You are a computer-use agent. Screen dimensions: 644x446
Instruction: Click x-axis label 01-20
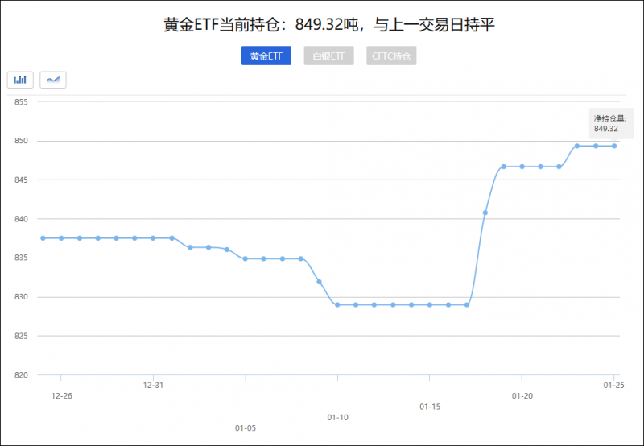coord(522,396)
